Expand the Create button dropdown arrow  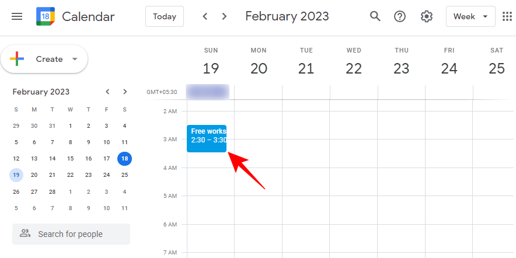click(x=75, y=59)
